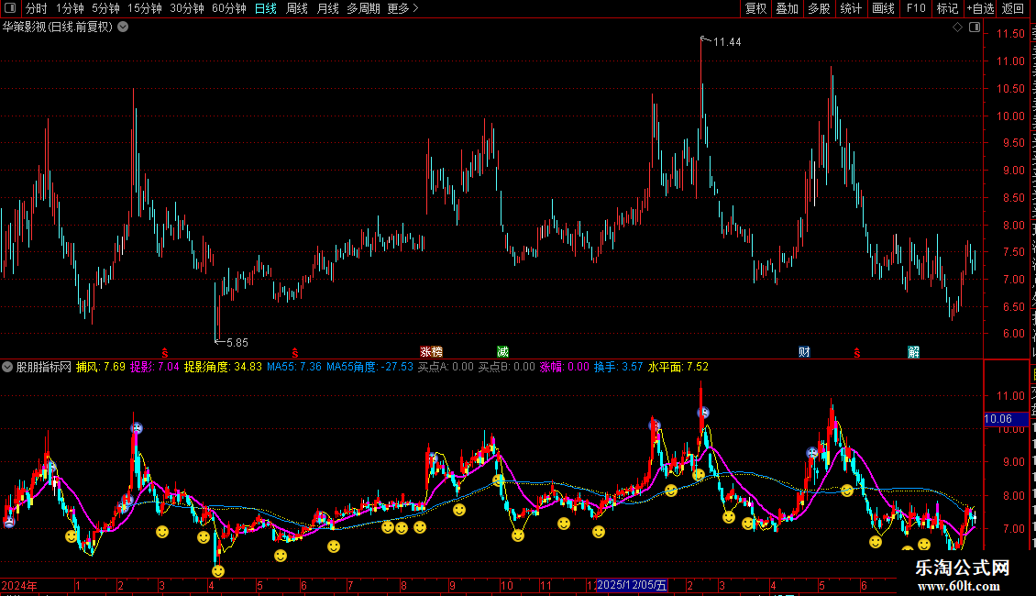Image resolution: width=1036 pixels, height=596 pixels.
Task: Click the 捉影角度: 34.83 value
Action: [223, 367]
